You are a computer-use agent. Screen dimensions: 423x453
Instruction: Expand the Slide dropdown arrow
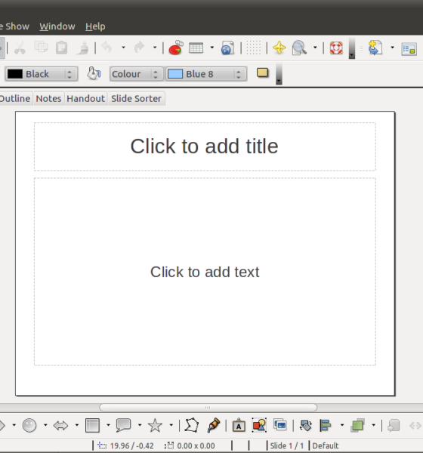click(392, 48)
